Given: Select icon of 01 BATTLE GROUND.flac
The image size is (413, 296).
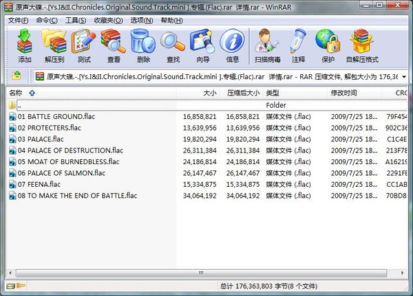Looking at the screenshot, I should click(12, 117).
